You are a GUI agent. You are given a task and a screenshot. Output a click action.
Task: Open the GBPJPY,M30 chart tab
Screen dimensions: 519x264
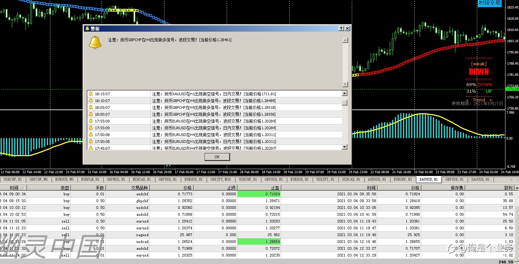(221, 179)
